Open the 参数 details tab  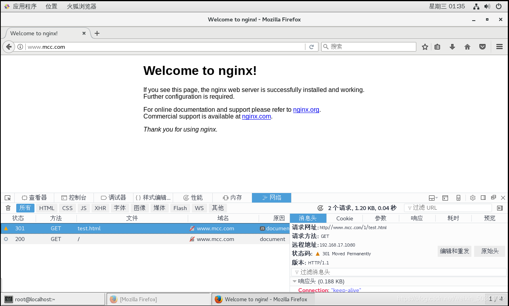(381, 218)
